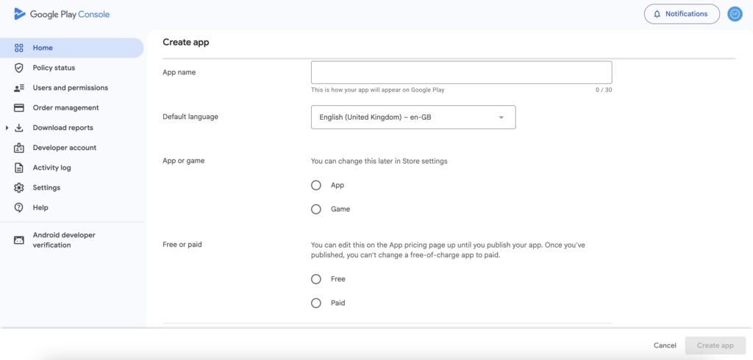Open the Default language dropdown
Image resolution: width=753 pixels, height=360 pixels.
[413, 117]
